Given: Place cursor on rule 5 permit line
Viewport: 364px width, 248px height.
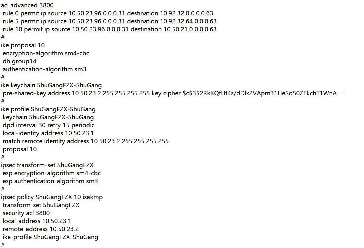Looking at the screenshot, I should click(x=110, y=21).
